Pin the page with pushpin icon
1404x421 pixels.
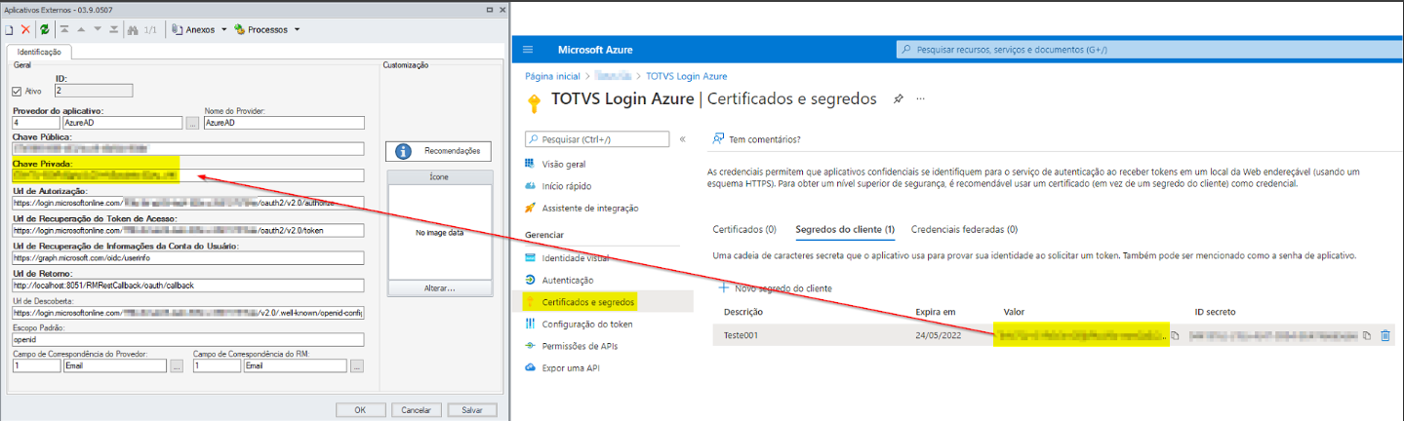898,99
